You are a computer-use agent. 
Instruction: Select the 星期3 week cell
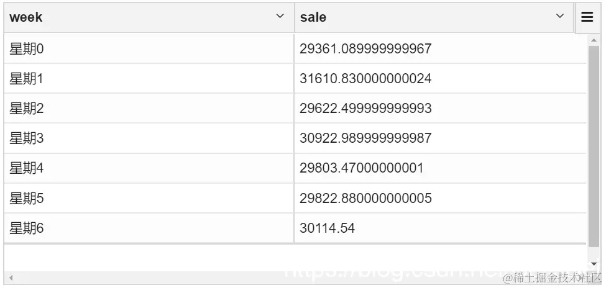[x=27, y=138]
